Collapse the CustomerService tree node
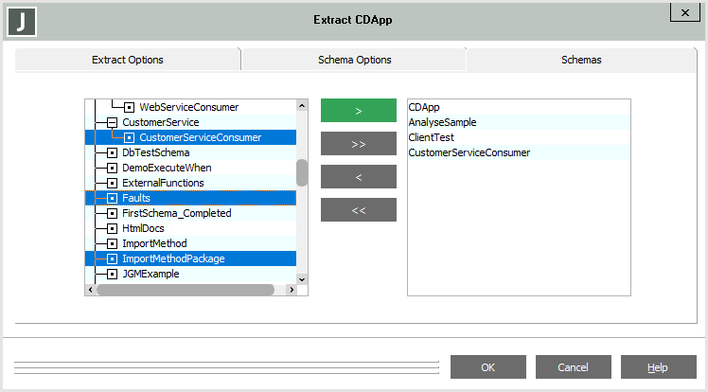The width and height of the screenshot is (708, 392). (112, 122)
